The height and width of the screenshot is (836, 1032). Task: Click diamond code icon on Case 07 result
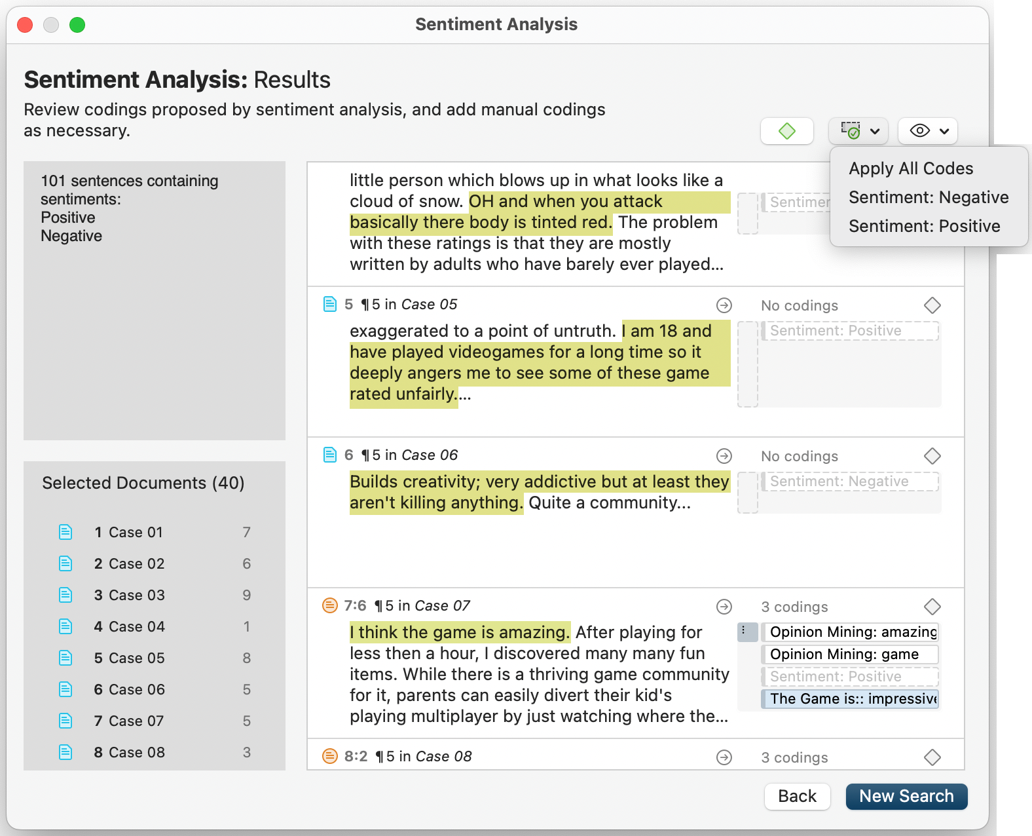click(932, 607)
